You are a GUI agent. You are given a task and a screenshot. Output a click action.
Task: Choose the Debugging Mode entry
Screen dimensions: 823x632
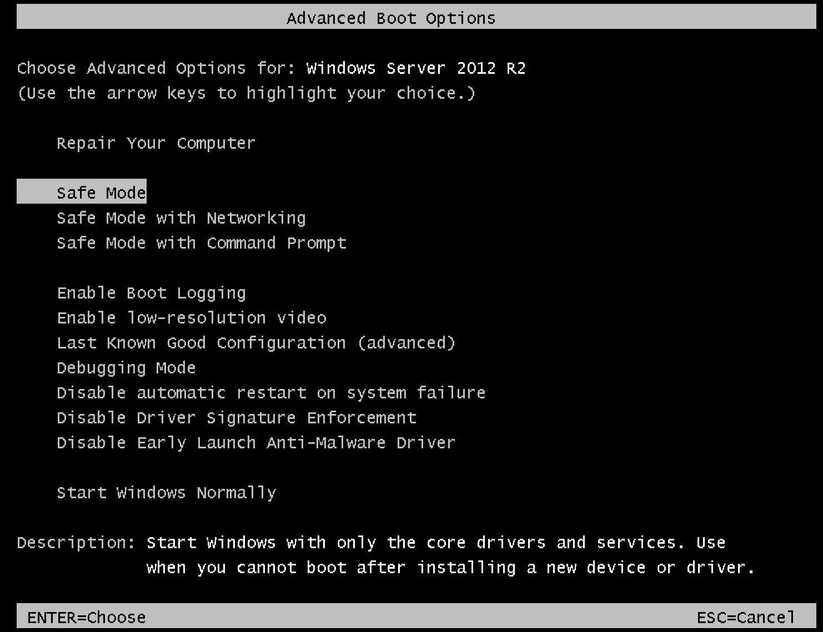tap(126, 368)
